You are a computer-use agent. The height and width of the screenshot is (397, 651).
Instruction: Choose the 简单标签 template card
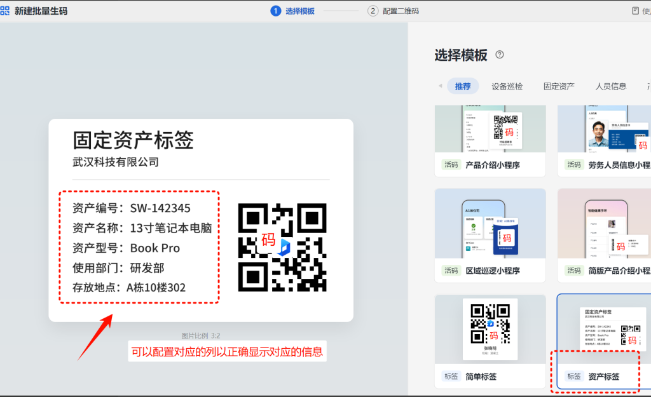click(x=490, y=341)
